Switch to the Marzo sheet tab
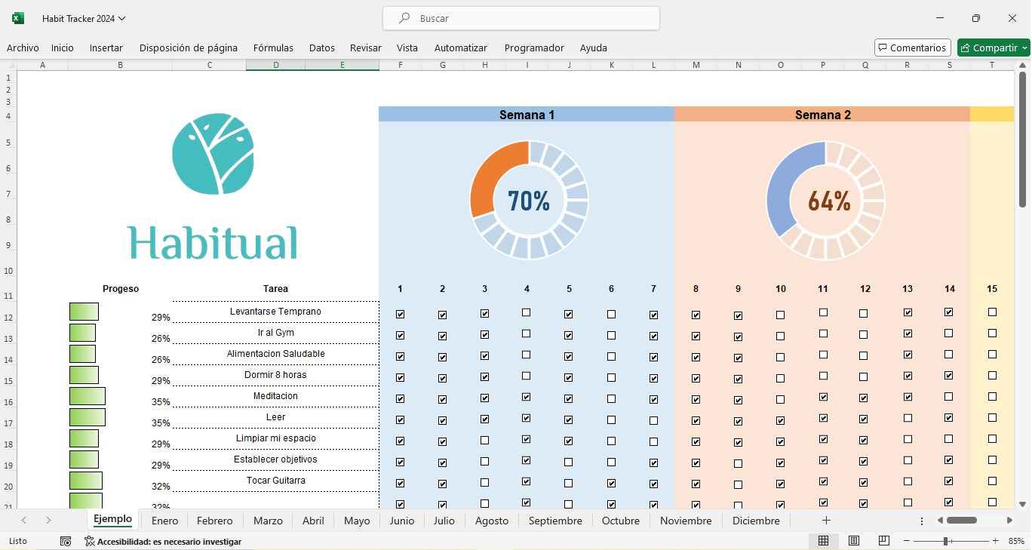The image size is (1032, 550). [268, 521]
